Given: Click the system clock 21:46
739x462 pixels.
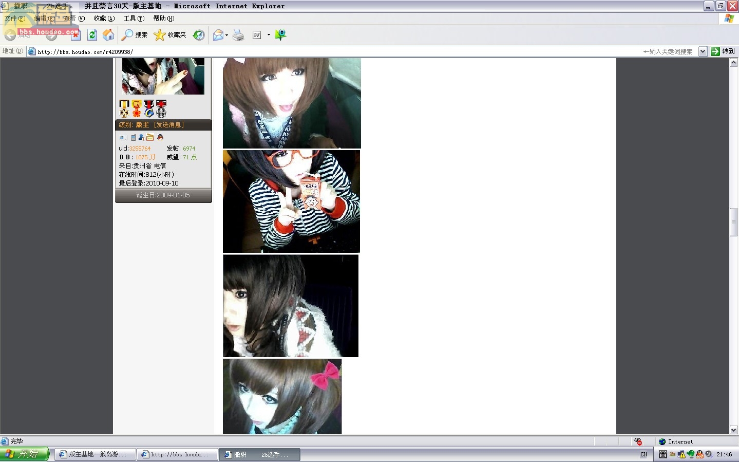Looking at the screenshot, I should pyautogui.click(x=724, y=454).
